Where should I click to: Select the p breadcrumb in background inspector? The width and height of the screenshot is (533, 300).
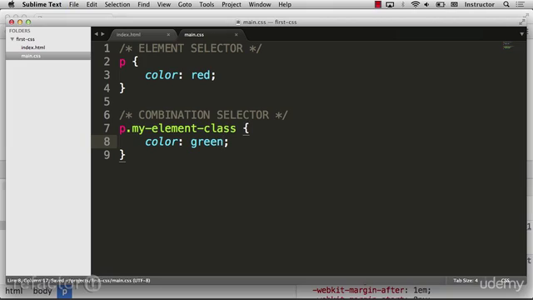click(x=65, y=292)
